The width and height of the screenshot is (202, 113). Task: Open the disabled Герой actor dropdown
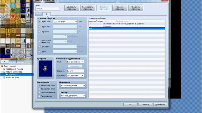(65, 51)
